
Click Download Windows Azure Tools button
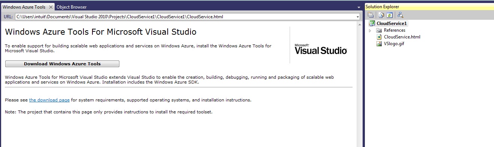coord(62,64)
